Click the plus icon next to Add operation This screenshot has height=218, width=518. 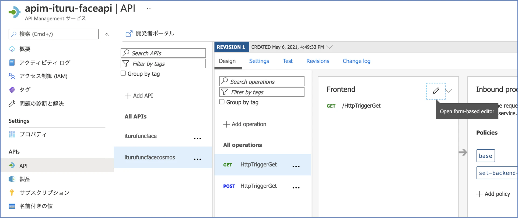point(226,124)
